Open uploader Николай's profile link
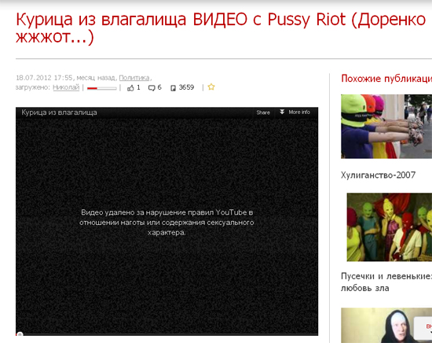 tap(66, 87)
